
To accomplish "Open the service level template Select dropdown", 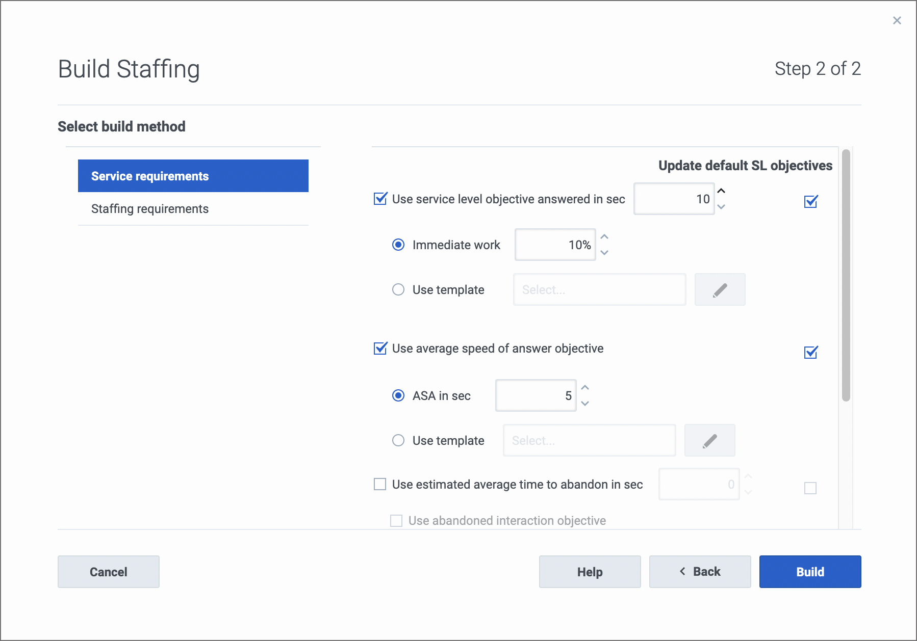I will tap(599, 290).
